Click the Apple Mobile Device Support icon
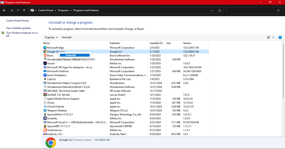 45,99
